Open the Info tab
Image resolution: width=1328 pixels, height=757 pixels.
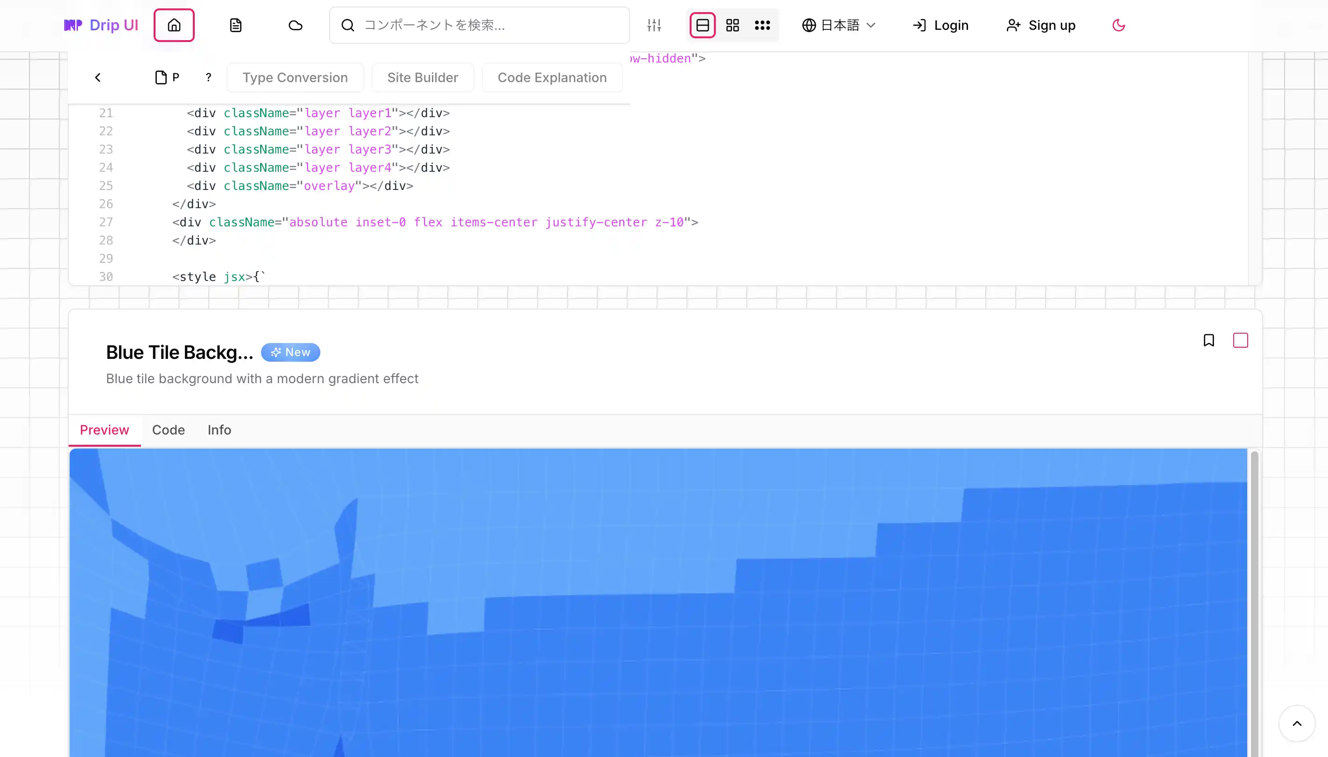point(219,430)
